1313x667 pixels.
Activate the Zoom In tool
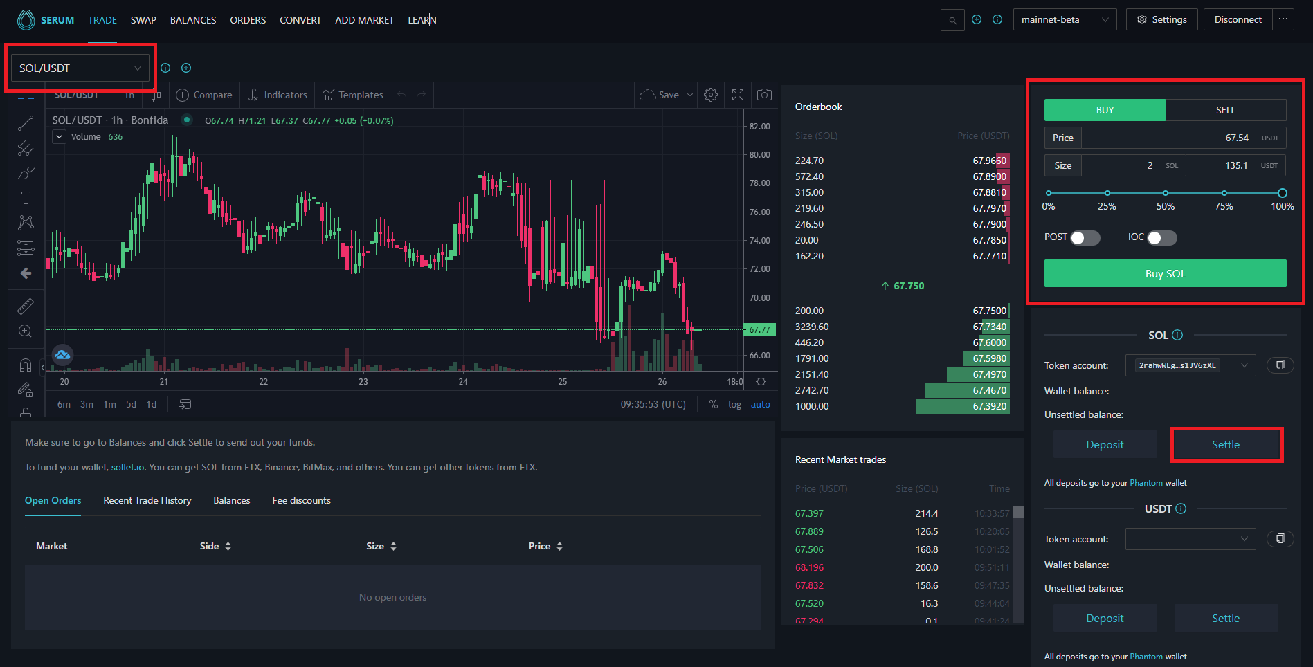(26, 331)
